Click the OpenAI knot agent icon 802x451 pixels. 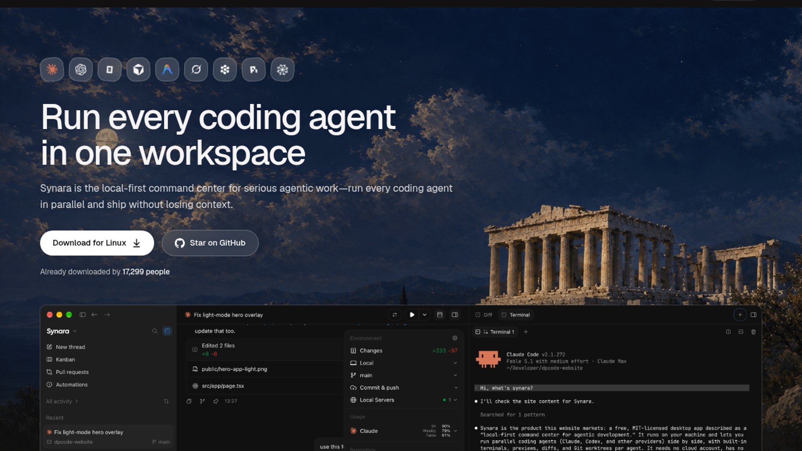pos(81,69)
